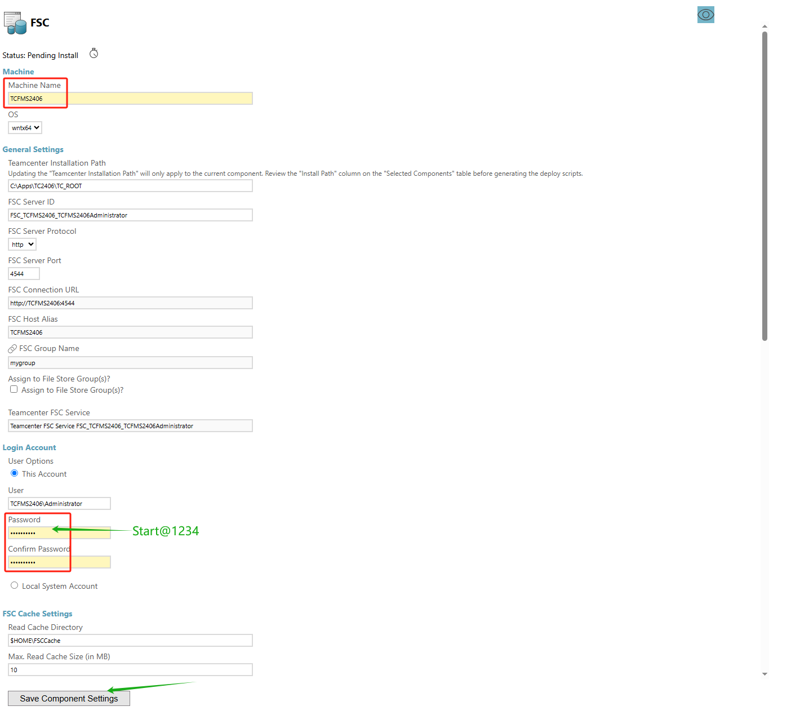This screenshot has width=800, height=715.
Task: Click the User Options label
Action: pyautogui.click(x=31, y=461)
